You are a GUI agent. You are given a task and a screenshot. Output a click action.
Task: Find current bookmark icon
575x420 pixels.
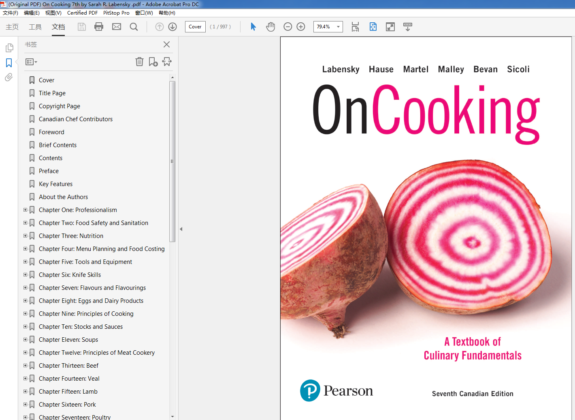167,62
